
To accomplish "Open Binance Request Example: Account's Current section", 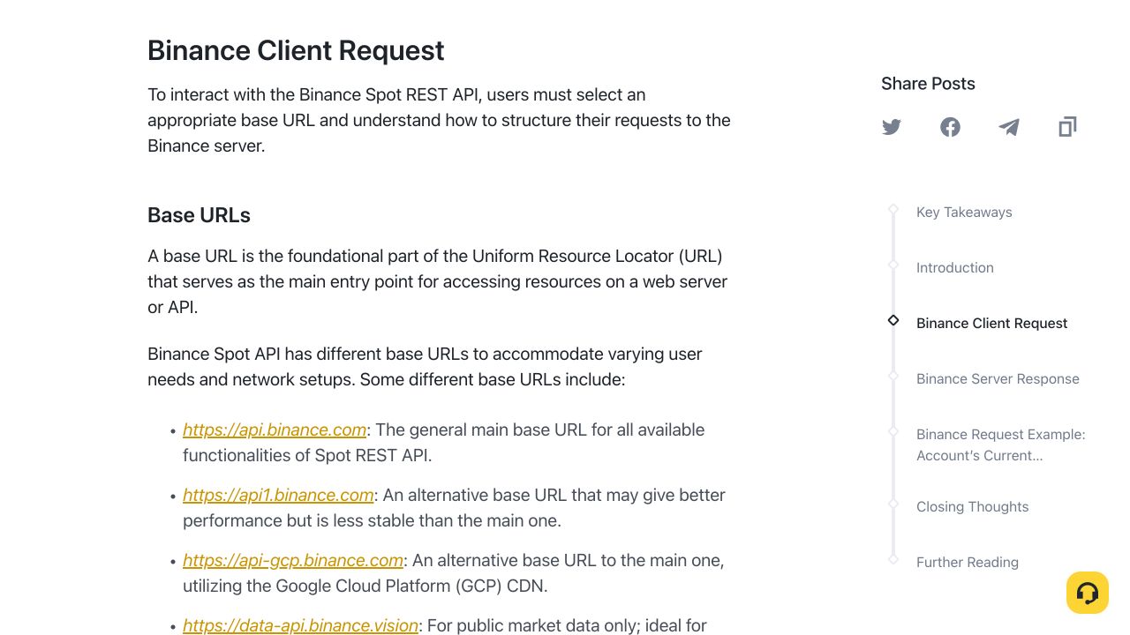I will tap(1001, 444).
